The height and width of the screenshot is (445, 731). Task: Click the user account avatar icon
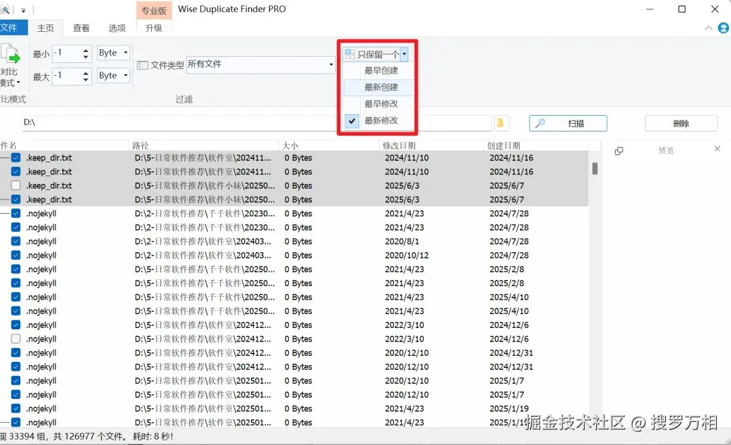tap(723, 28)
